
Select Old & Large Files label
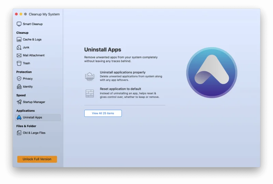[x=34, y=133]
